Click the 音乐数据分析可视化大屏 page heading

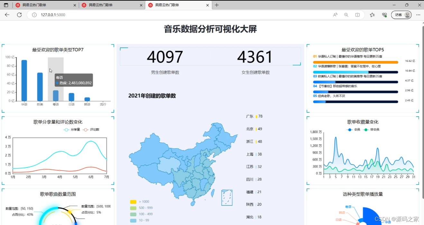[210, 29]
